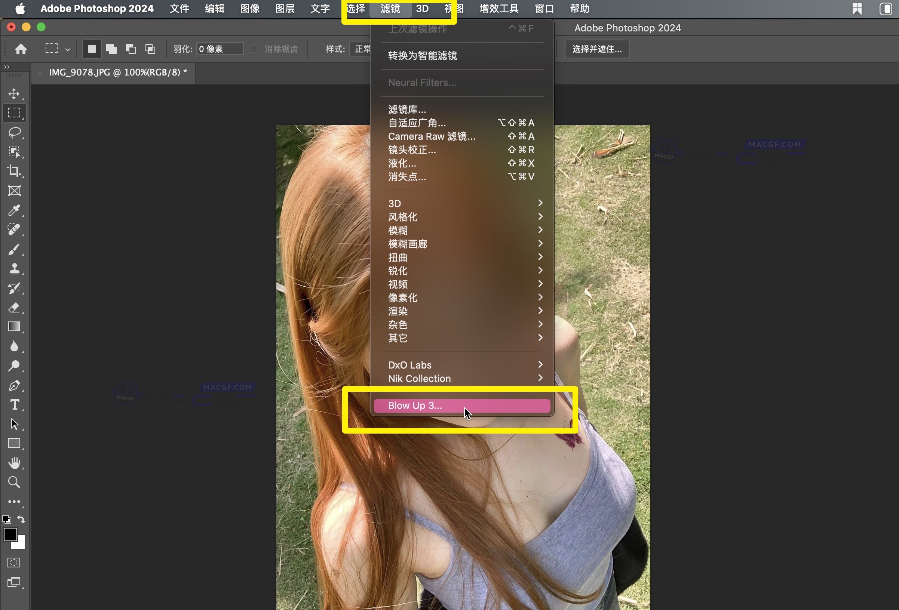Viewport: 899px width, 610px height.
Task: Open marquee tool preset dropdown arrow
Action: (x=68, y=49)
